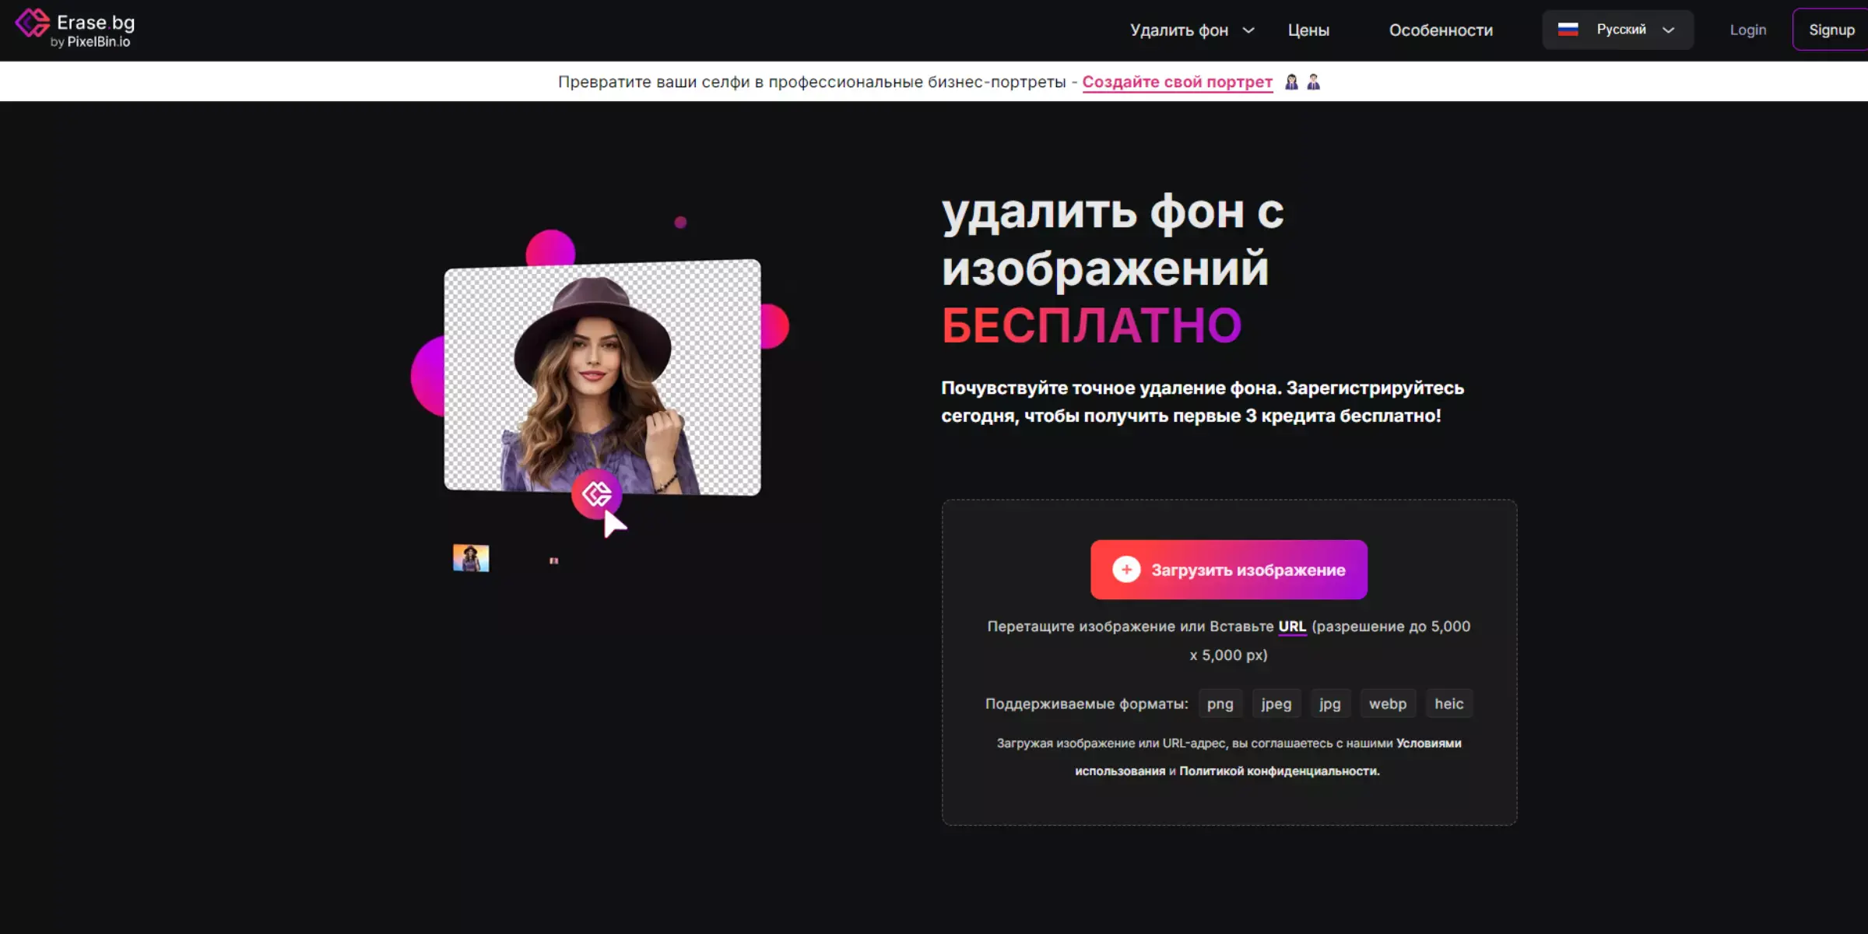Click the portrait emoji icons in banner
Viewport: 1868px width, 934px height.
1302,82
